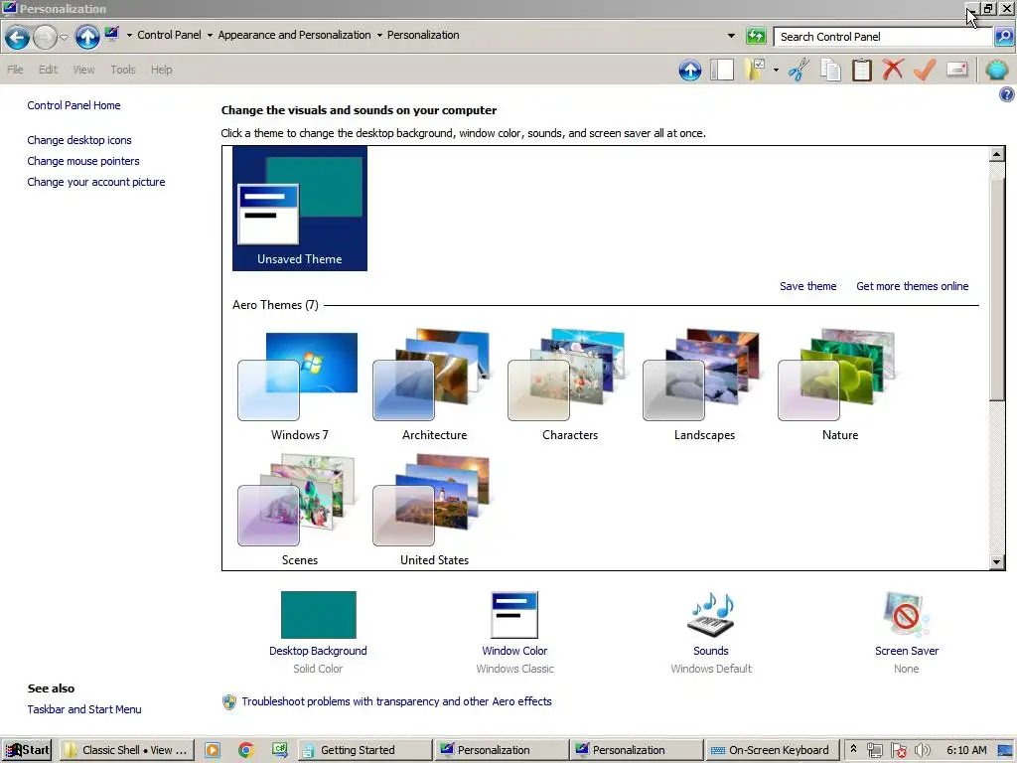
Task: Switch to On-Screen Keyboard taskbar button
Action: (771, 750)
